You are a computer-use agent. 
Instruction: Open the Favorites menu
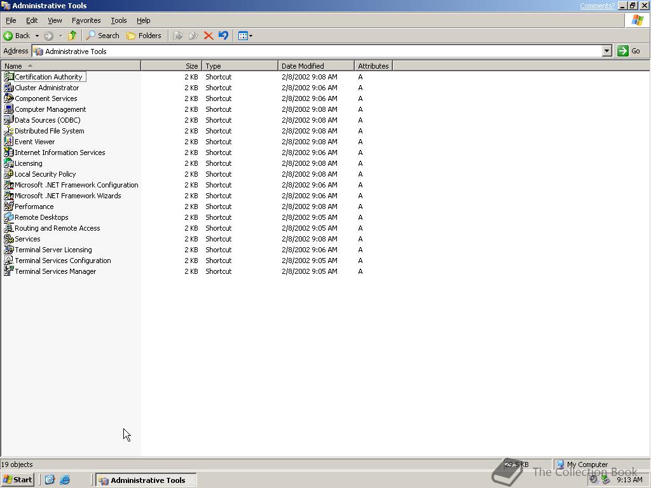pos(86,20)
